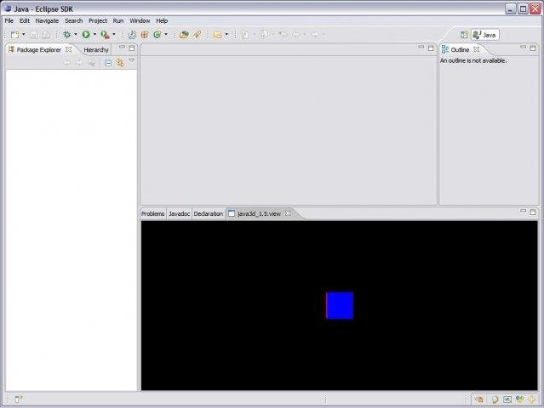Expand the Run dropdown arrow
This screenshot has height=408, width=544.
[x=94, y=34]
